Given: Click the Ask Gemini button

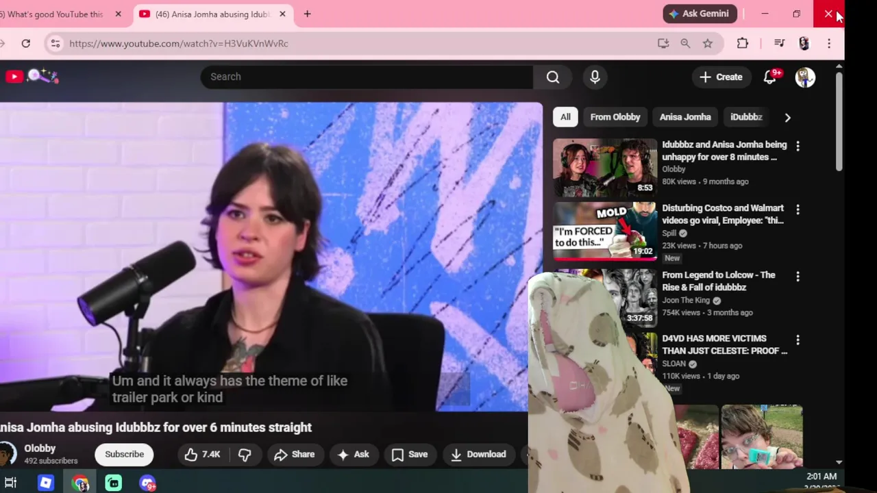Looking at the screenshot, I should pos(700,14).
